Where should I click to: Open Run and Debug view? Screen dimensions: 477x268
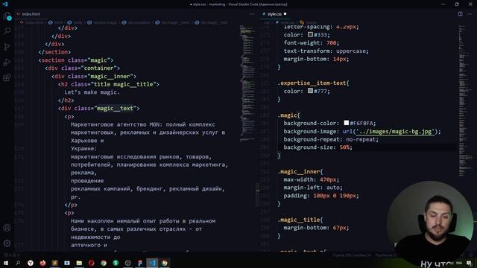(x=7, y=62)
